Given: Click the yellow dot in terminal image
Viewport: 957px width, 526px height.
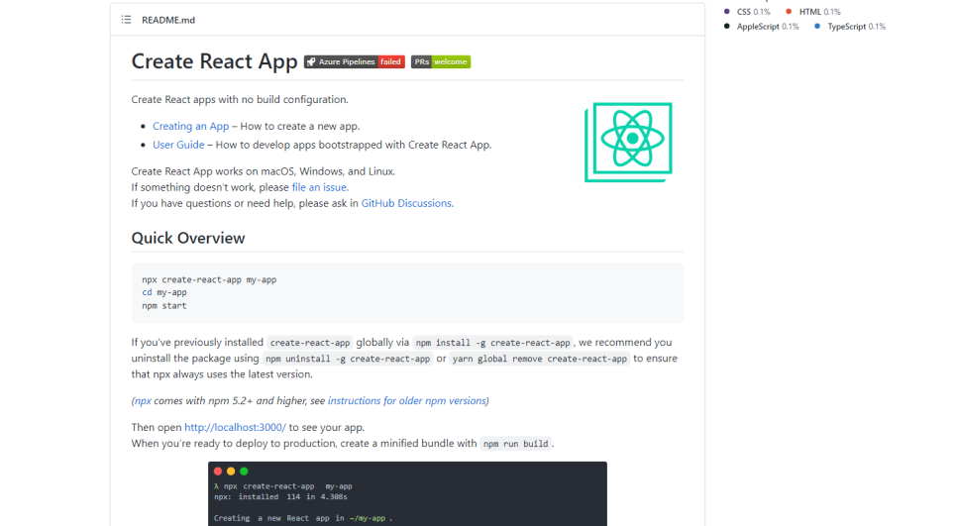Looking at the screenshot, I should [231, 472].
